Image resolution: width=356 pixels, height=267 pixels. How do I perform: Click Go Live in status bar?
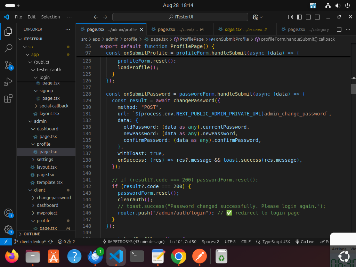pos(305,242)
